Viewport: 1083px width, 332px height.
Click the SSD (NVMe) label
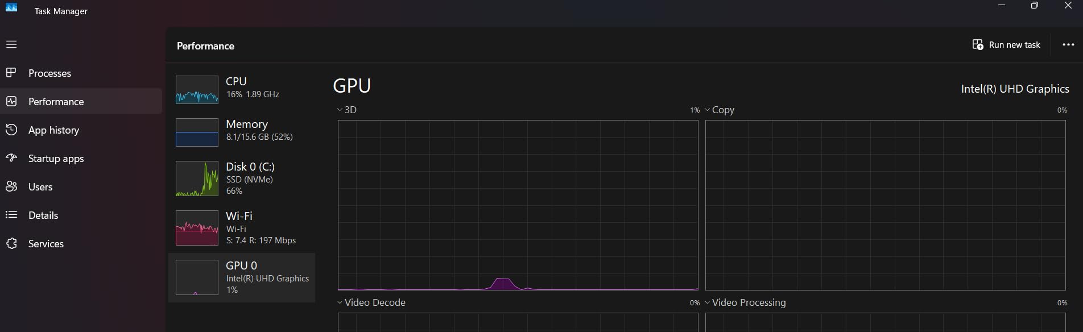pos(249,180)
